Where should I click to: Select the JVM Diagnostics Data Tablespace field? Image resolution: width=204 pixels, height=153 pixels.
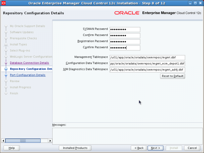[147, 70]
